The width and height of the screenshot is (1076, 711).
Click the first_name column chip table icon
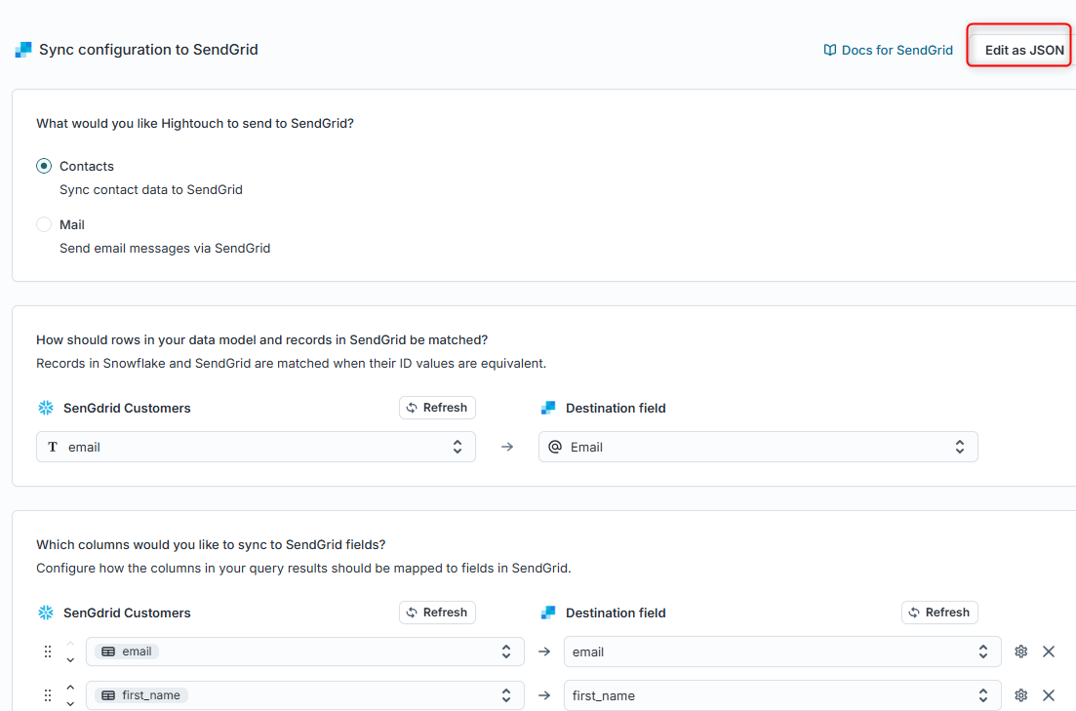click(x=108, y=695)
